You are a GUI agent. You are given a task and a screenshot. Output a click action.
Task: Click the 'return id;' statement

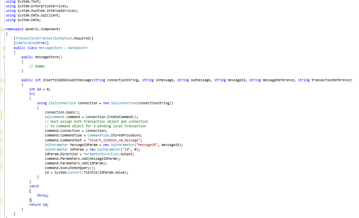[x=39, y=205]
